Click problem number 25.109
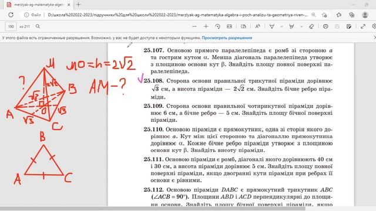376x211 pixels. pos(153,106)
